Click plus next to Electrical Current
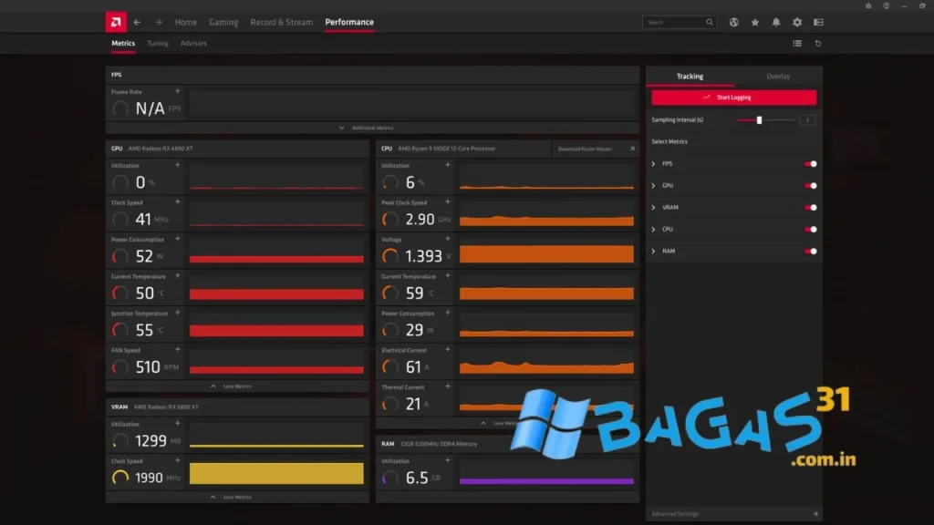The image size is (934, 525). [x=448, y=349]
